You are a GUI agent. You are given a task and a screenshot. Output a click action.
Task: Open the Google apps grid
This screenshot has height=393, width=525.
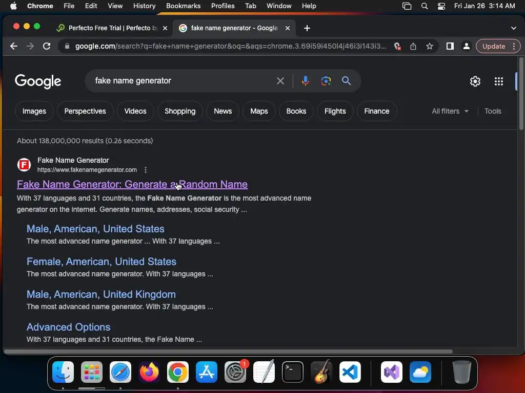(x=499, y=81)
